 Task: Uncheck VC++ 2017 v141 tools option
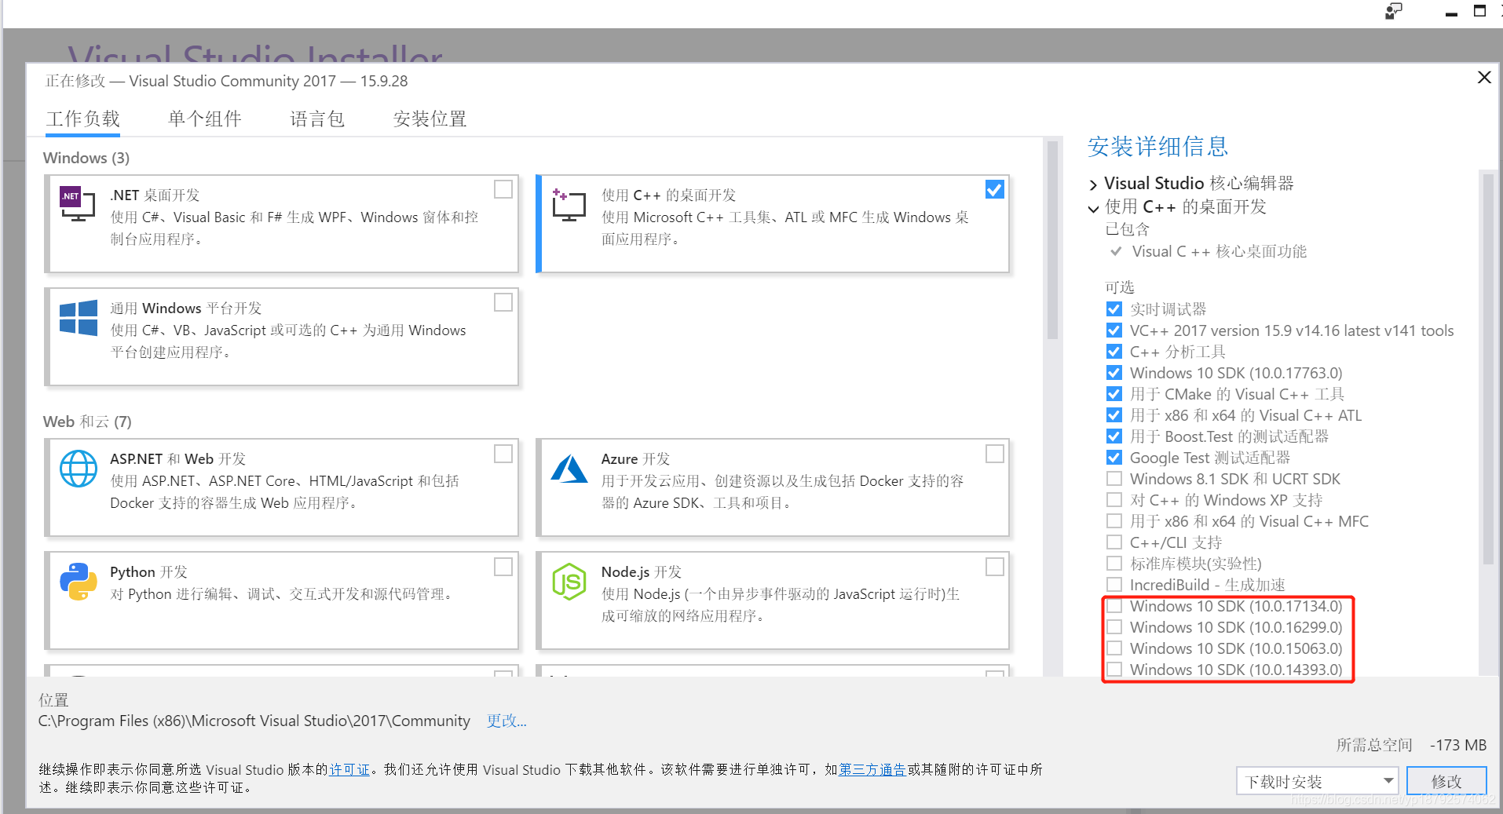click(1114, 330)
